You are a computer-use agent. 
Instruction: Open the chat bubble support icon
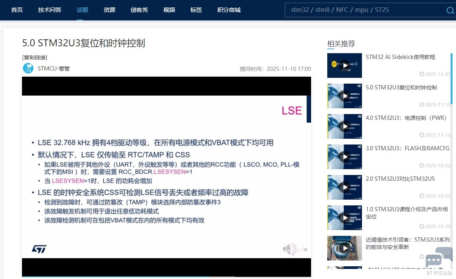[x=439, y=257]
